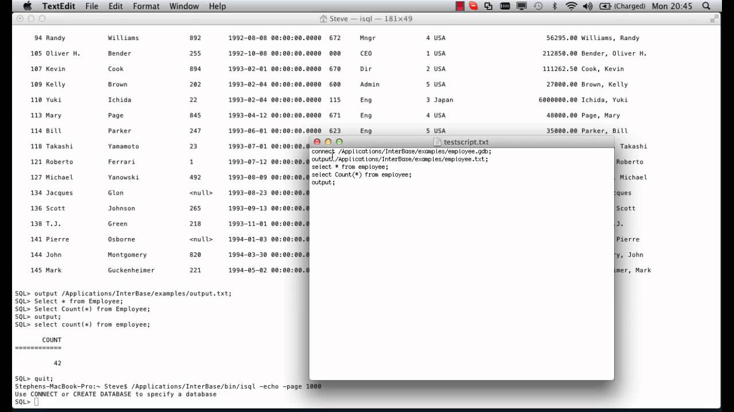Screen dimensions: 734x412
Task: Click hire date 1993-06-01 in Parker row
Action: point(248,131)
